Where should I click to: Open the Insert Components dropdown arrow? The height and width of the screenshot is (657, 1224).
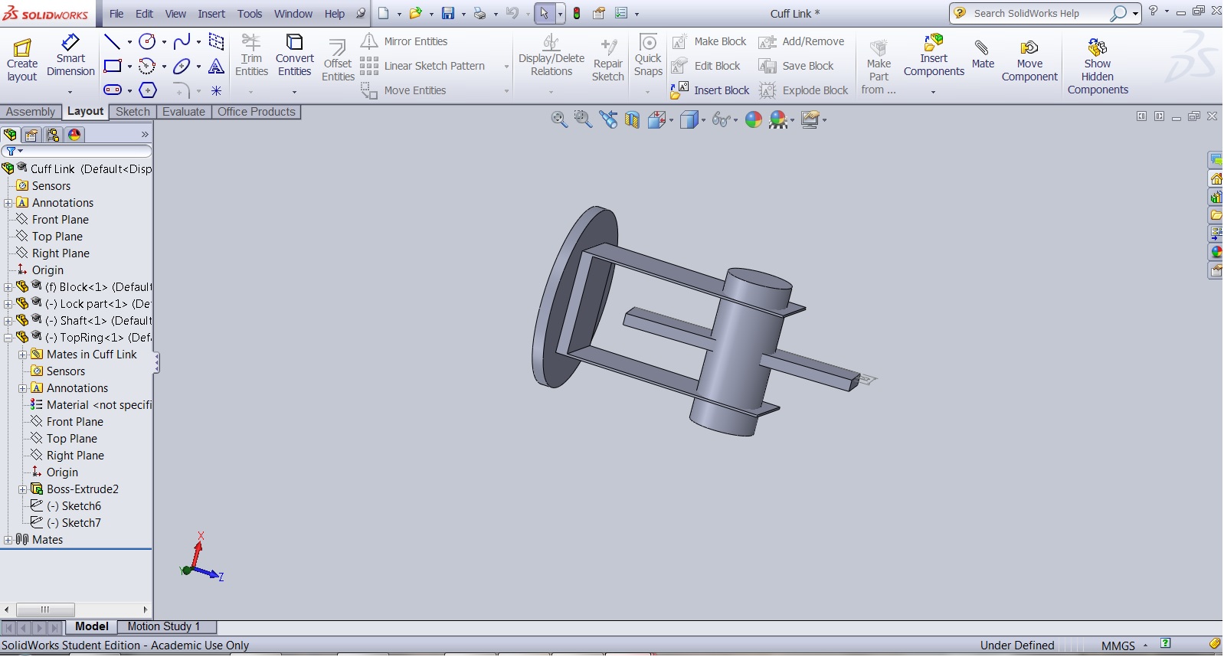click(933, 92)
